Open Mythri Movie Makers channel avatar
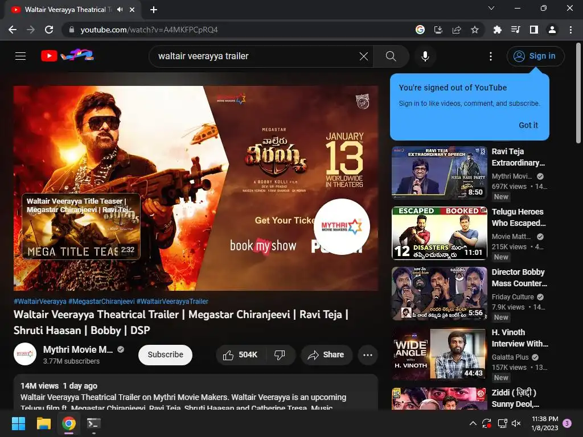This screenshot has width=583, height=437. (25, 354)
